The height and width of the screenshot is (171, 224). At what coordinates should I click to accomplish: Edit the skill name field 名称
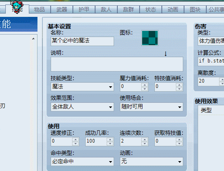point(82,41)
